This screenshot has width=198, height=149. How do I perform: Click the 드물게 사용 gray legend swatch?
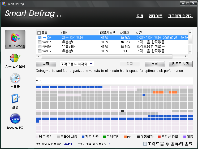(58, 137)
